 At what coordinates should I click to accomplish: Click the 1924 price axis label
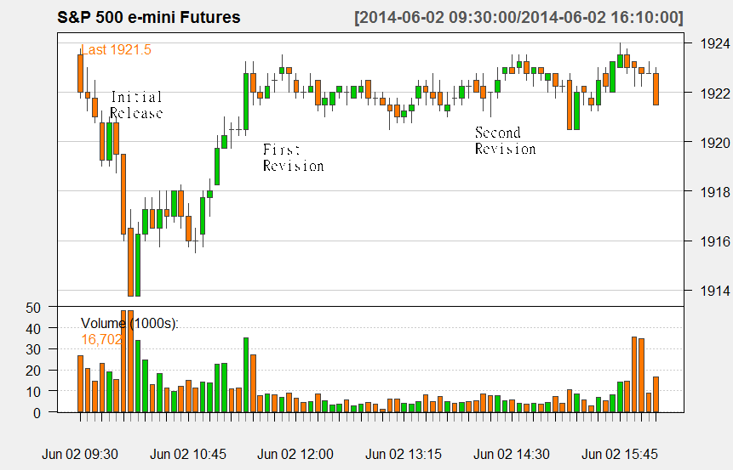[x=715, y=43]
